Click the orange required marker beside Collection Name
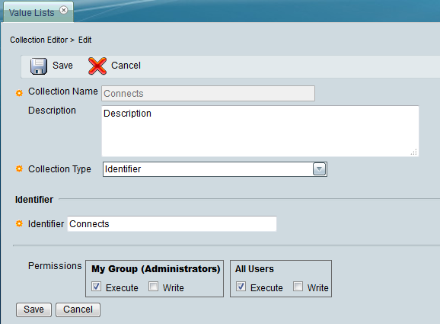Screen dimensions: 440x324 pyautogui.click(x=19, y=93)
